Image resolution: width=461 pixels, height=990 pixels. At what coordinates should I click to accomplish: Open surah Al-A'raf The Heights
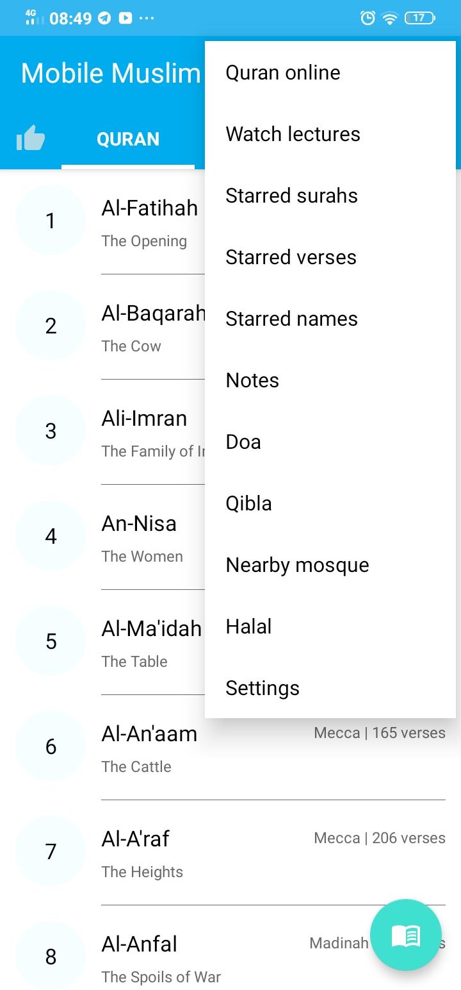(x=230, y=852)
